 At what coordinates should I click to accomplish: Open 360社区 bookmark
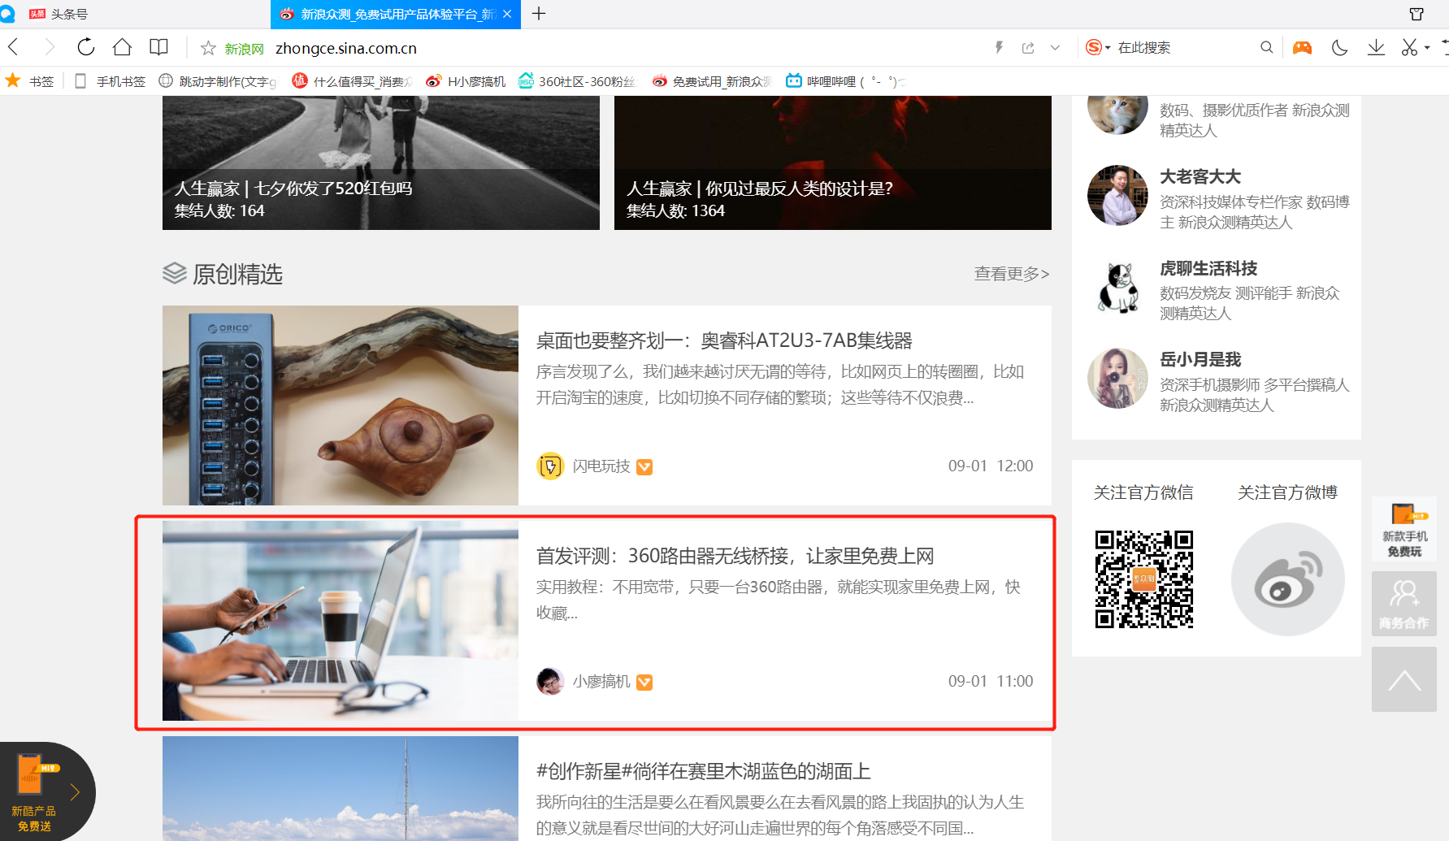(577, 81)
